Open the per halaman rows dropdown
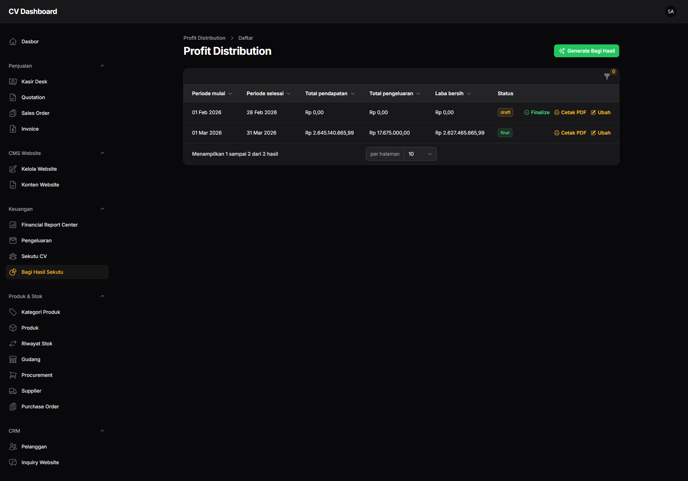 (420, 154)
